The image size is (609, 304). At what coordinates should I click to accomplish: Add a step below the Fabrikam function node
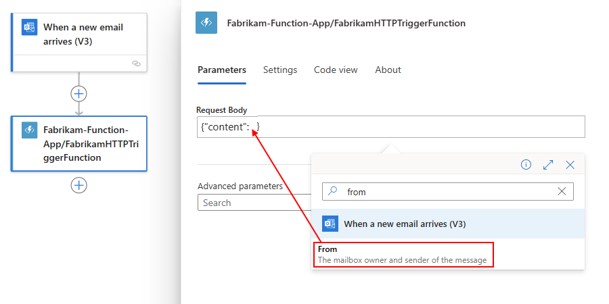pos(79,185)
